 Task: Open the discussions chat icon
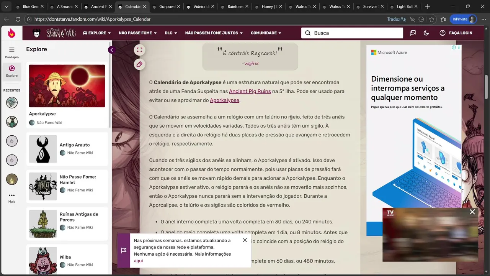pos(413,33)
